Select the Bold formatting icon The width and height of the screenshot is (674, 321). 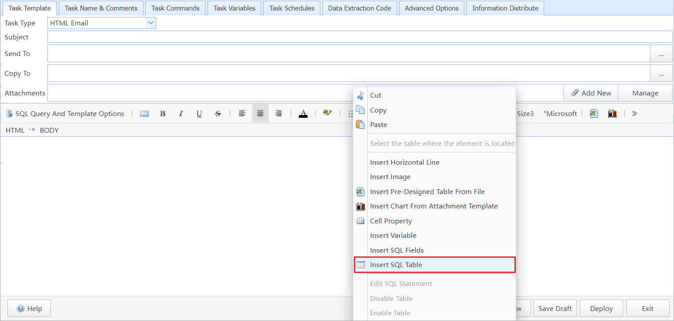(163, 113)
